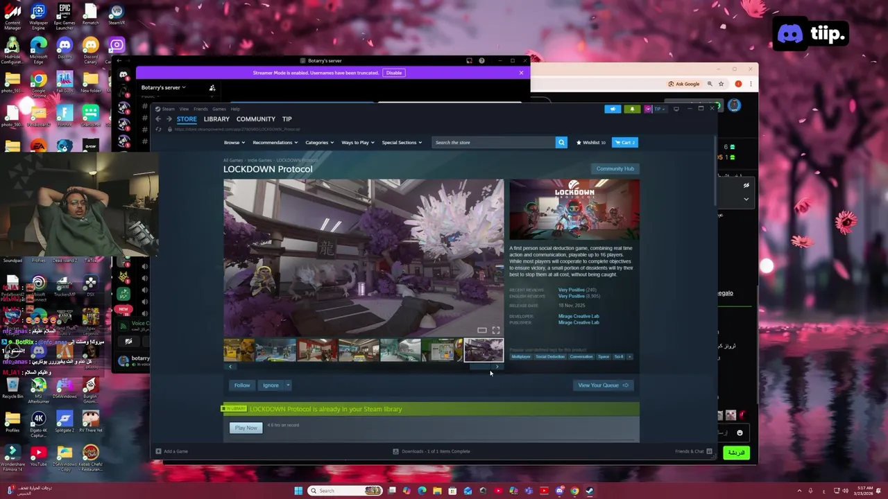Screen dimensions: 888x499
Task: Click the Discord members icon beside server name
Action: coord(212,87)
